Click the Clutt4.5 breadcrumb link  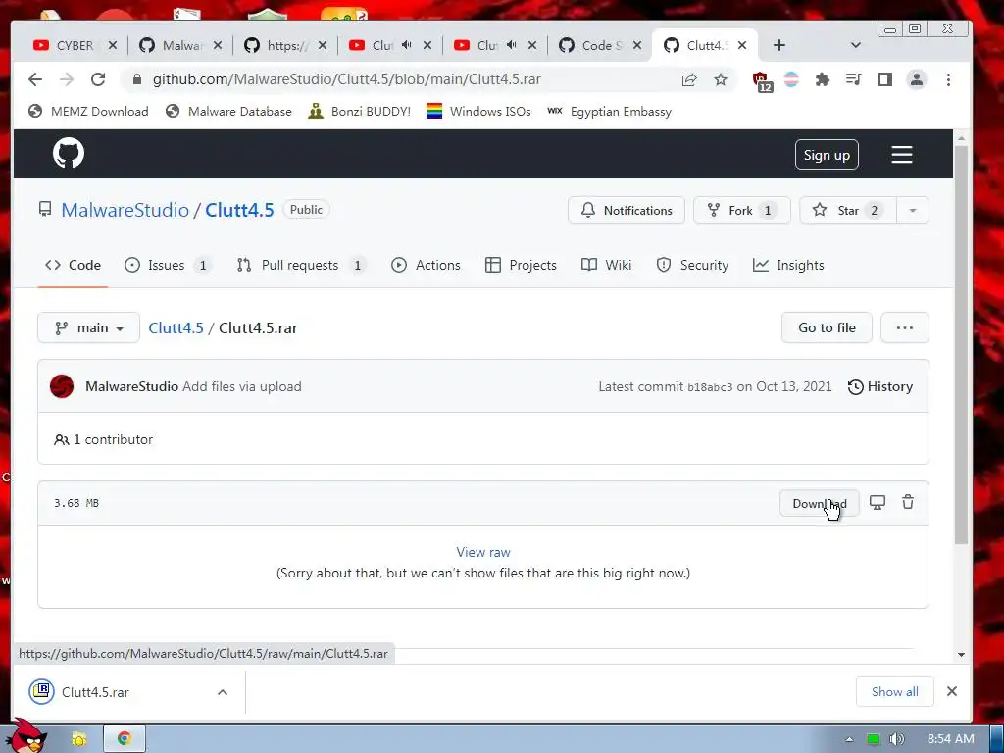tap(176, 327)
